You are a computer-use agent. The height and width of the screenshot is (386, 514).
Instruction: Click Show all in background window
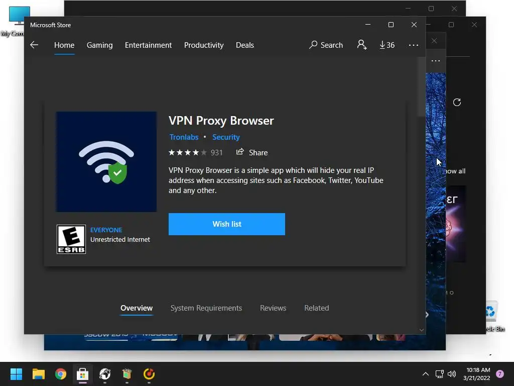pos(455,171)
